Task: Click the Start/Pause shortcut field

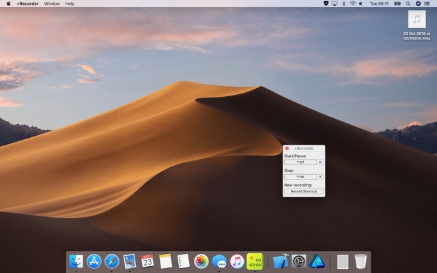Action: (x=300, y=162)
